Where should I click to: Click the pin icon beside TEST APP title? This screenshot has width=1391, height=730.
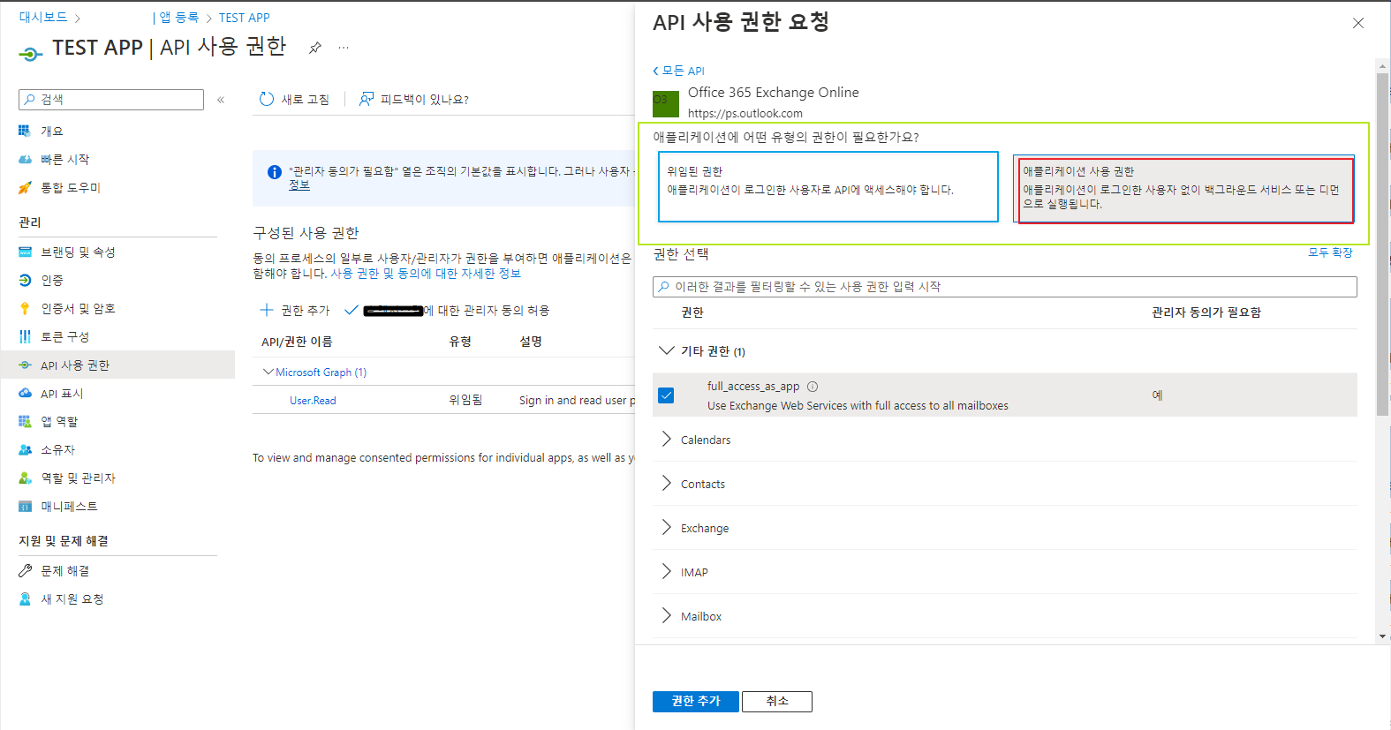tap(315, 48)
